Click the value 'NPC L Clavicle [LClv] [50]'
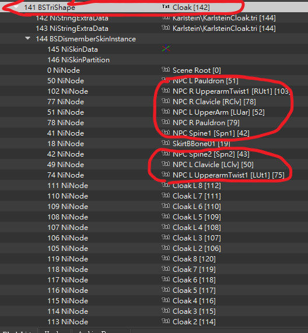Screen dimensions: 308x333 point(213,165)
